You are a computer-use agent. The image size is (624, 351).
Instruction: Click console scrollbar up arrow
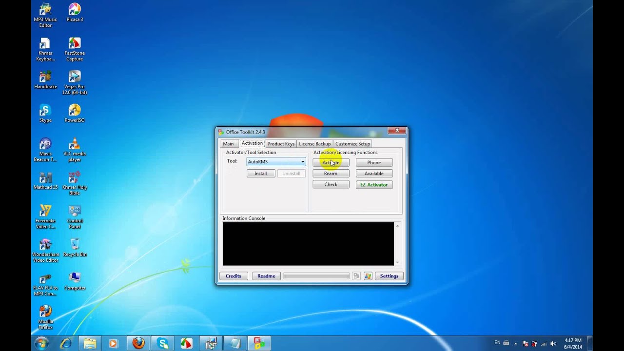[x=398, y=226]
